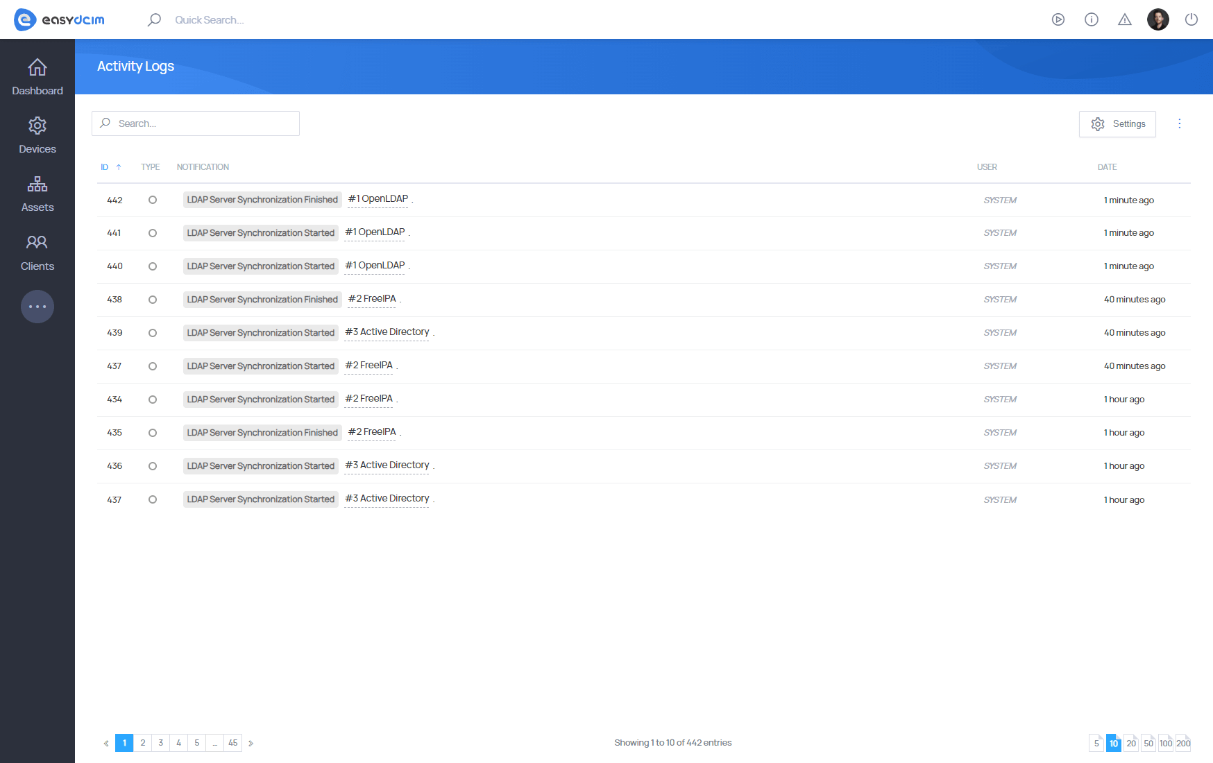Screen dimensions: 1213x763
Task: Open #2 FreeIPA link in row 438
Action: coord(372,299)
